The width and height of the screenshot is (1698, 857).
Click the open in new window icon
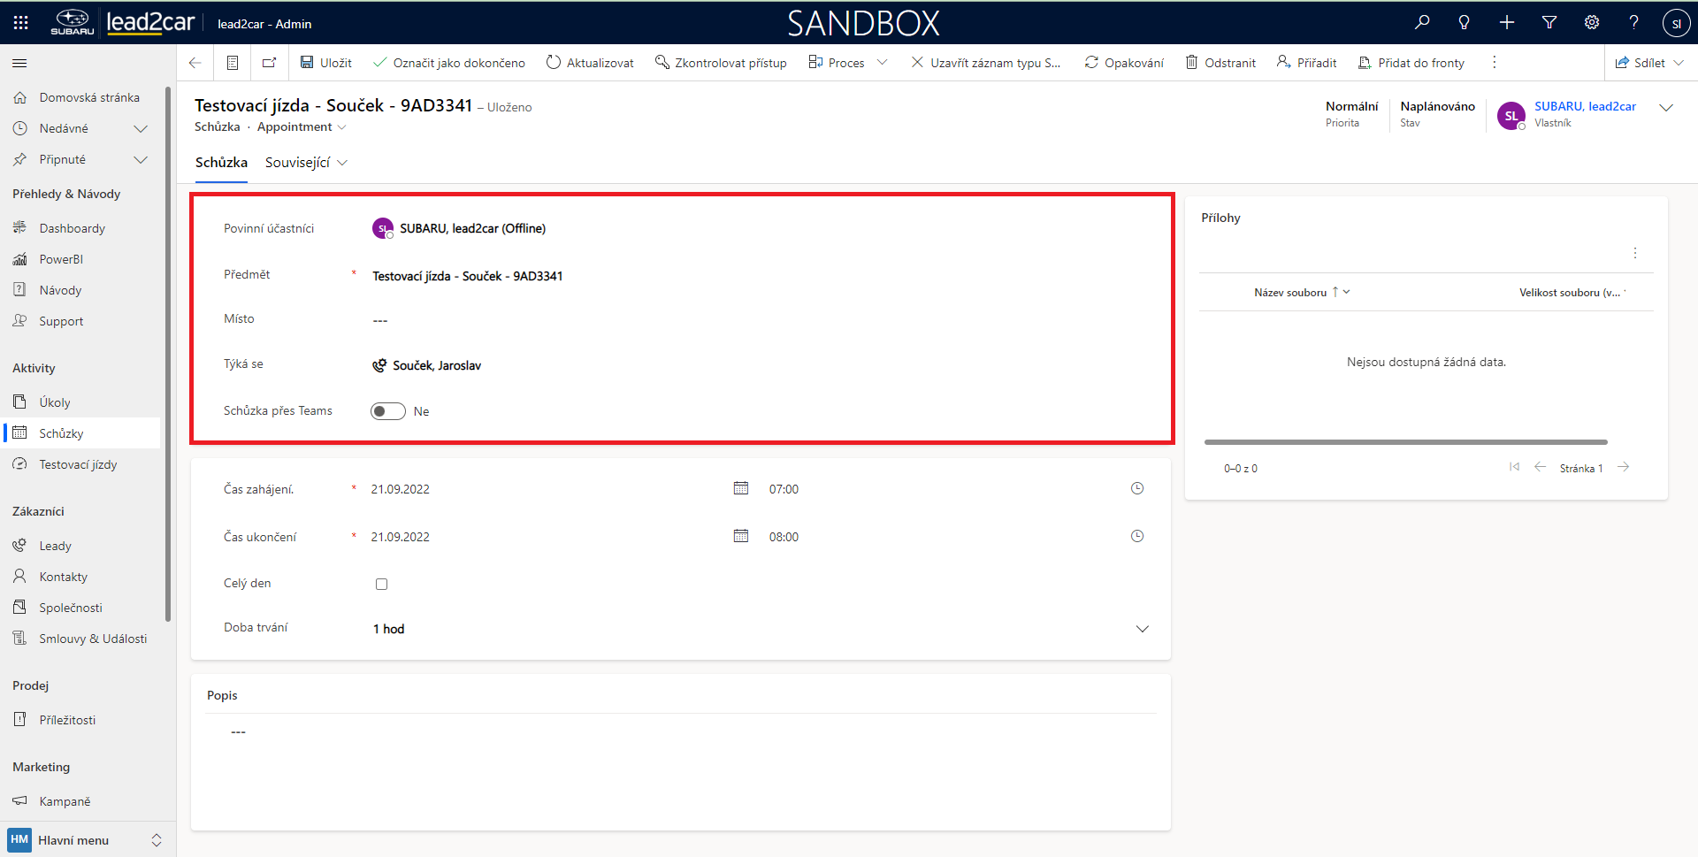click(x=269, y=63)
